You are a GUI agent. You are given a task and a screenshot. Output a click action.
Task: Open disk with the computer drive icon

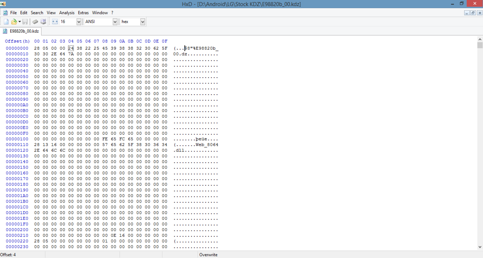pyautogui.click(x=43, y=22)
